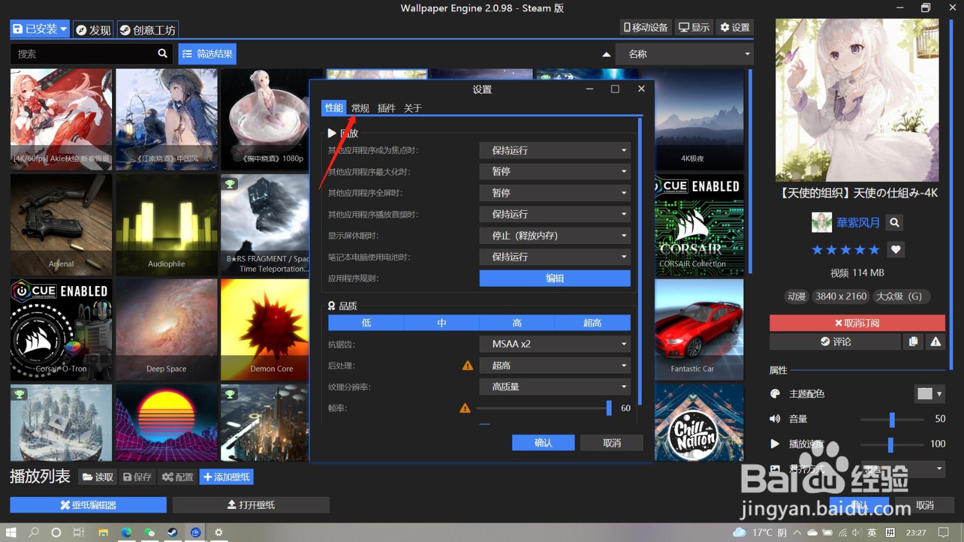Open the main window 设置 gear button
The width and height of the screenshot is (964, 542).
[x=735, y=27]
